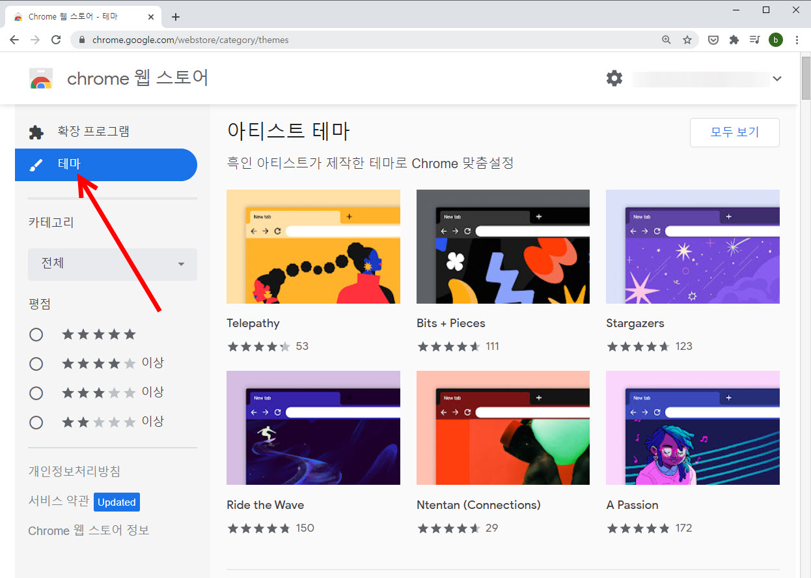811x578 pixels.
Task: Click the A Passion title text
Action: point(633,505)
